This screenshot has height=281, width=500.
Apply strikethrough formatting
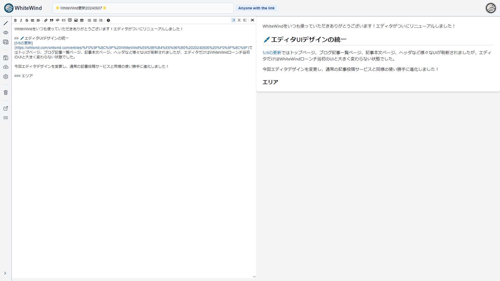click(x=27, y=20)
